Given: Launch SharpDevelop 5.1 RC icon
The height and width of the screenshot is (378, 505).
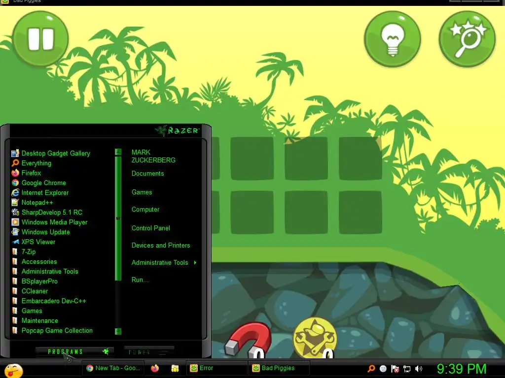Looking at the screenshot, I should coord(15,213).
